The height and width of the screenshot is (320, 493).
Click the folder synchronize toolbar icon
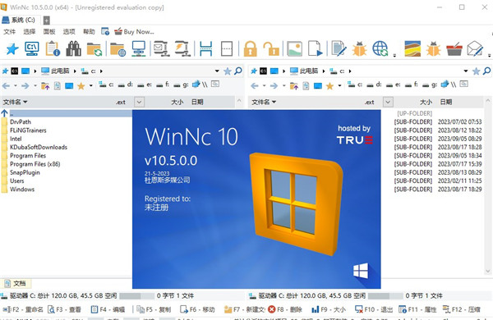[x=94, y=49]
